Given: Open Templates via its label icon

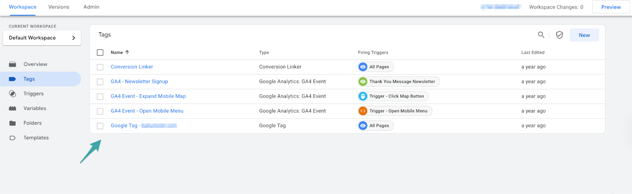Looking at the screenshot, I should coord(13,138).
